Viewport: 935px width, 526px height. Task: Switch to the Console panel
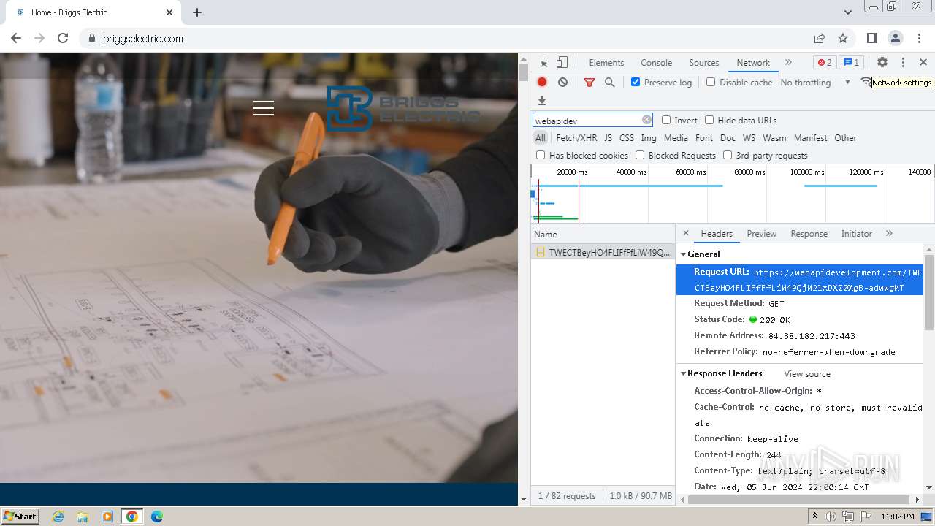pyautogui.click(x=656, y=63)
